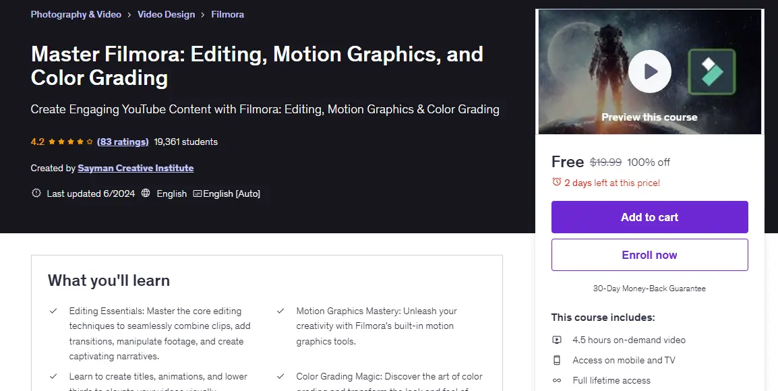Open Photography & Video breadcrumb
Screen dimensions: 778x391
click(76, 14)
